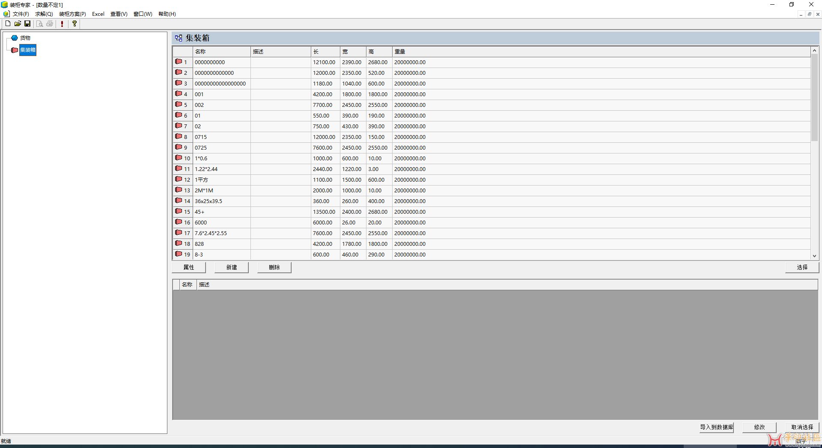Click the scroll-up arrow of container table
Screen dimensions: 822x448
pos(814,50)
